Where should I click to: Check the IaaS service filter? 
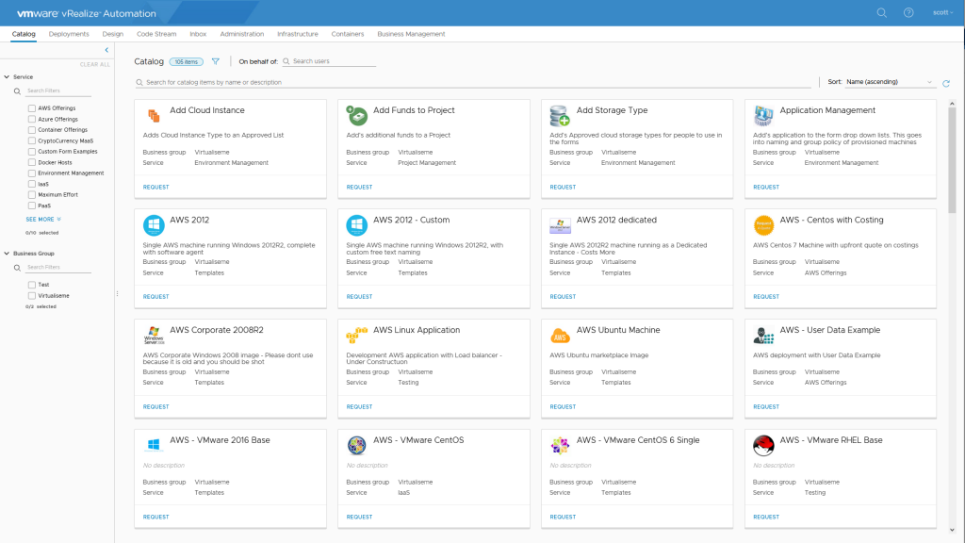tap(31, 184)
